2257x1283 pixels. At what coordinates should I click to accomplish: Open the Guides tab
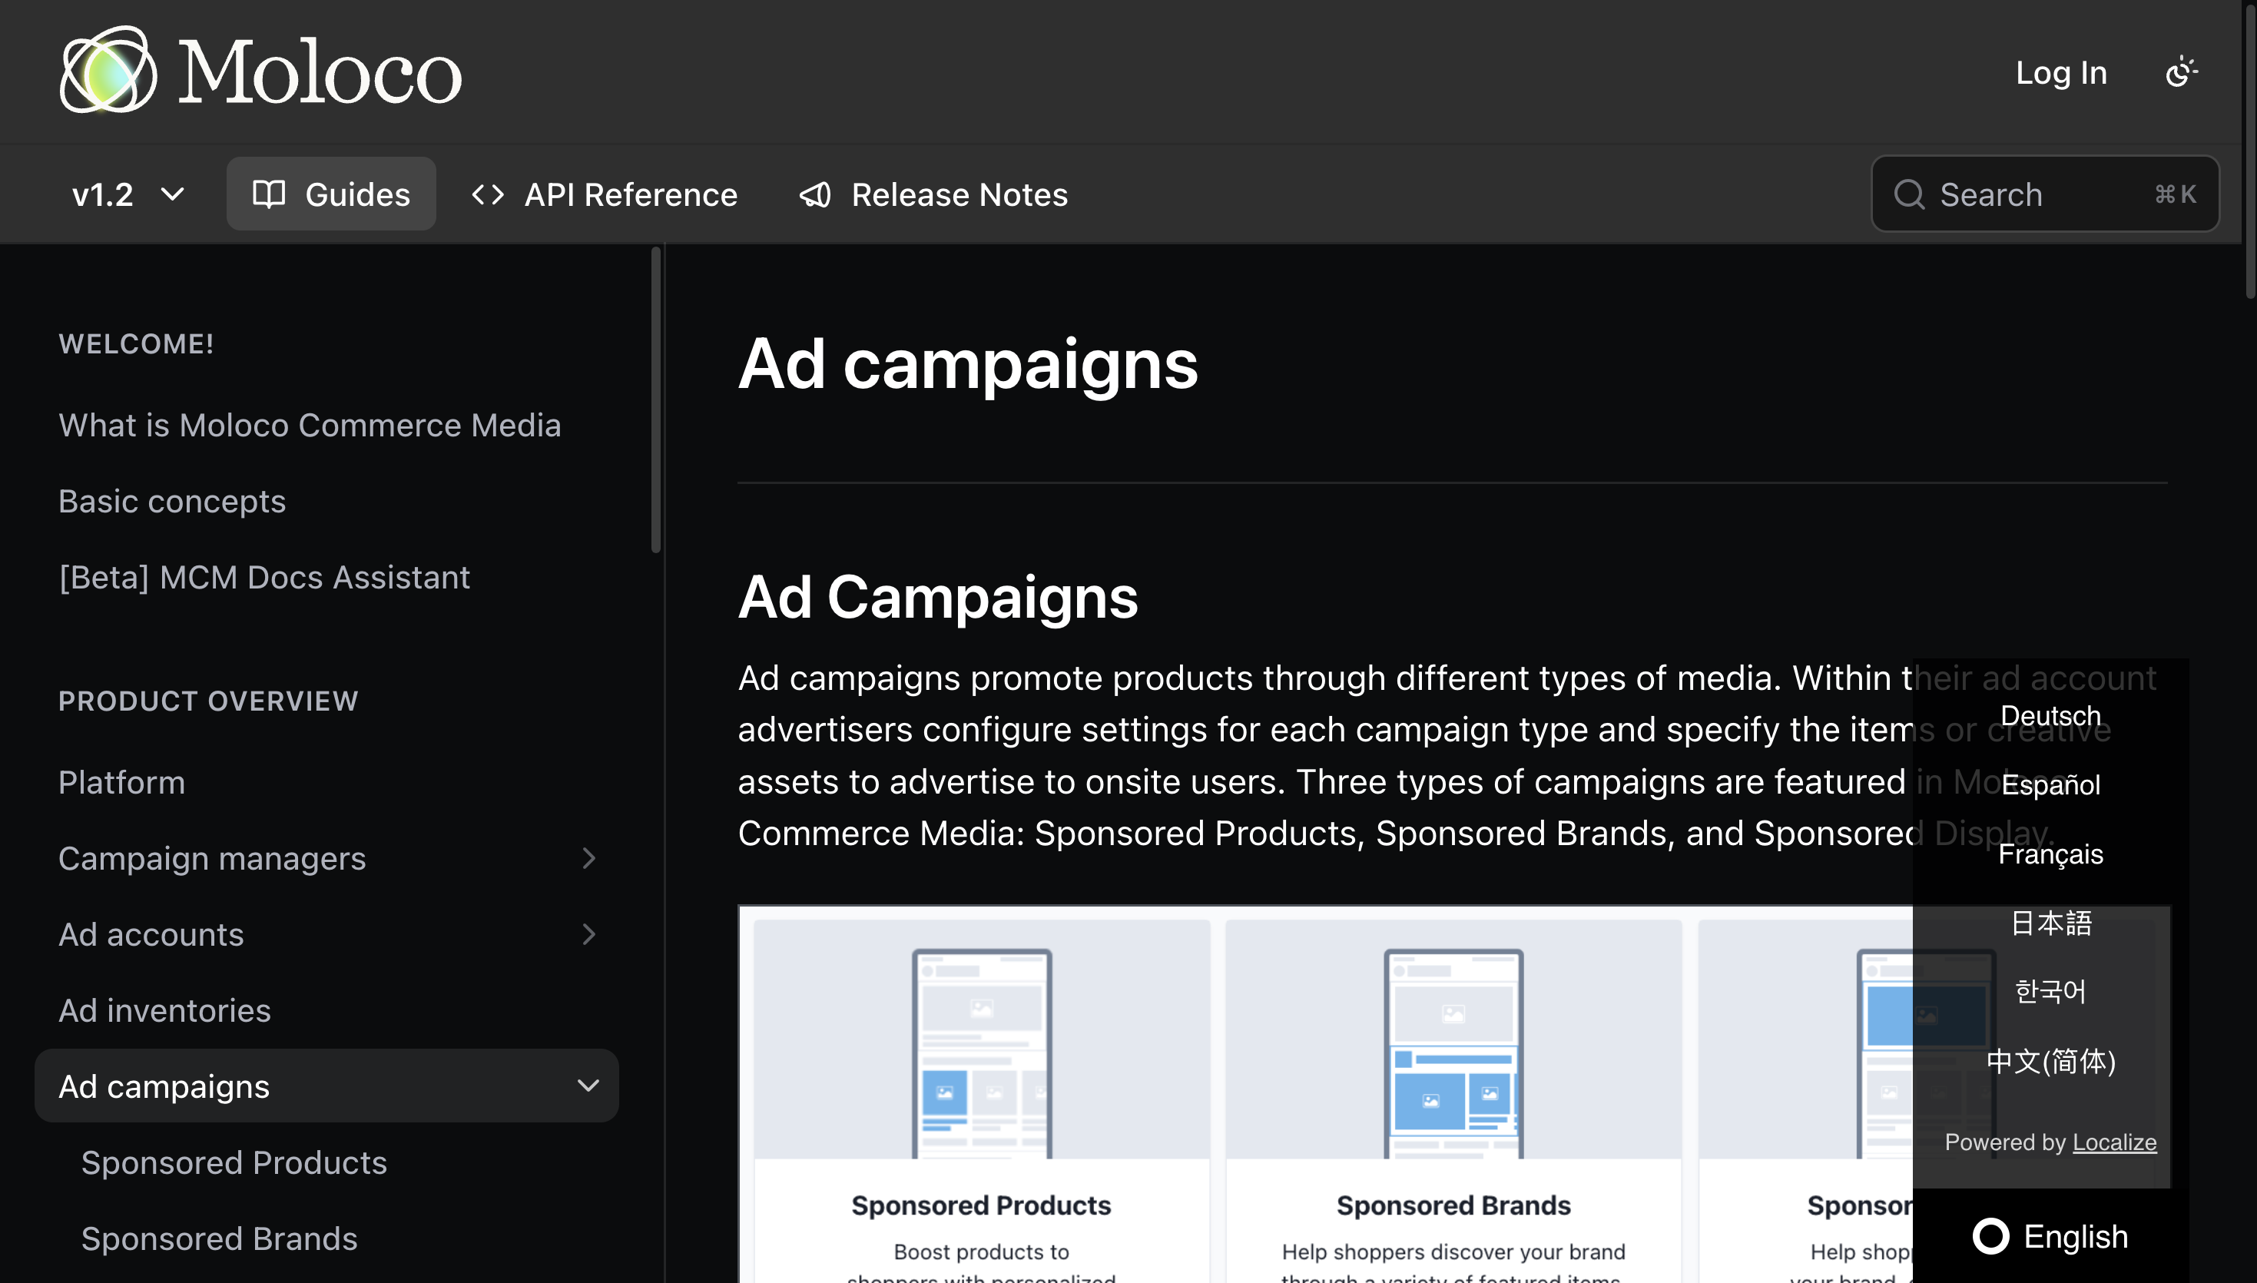[x=331, y=194]
